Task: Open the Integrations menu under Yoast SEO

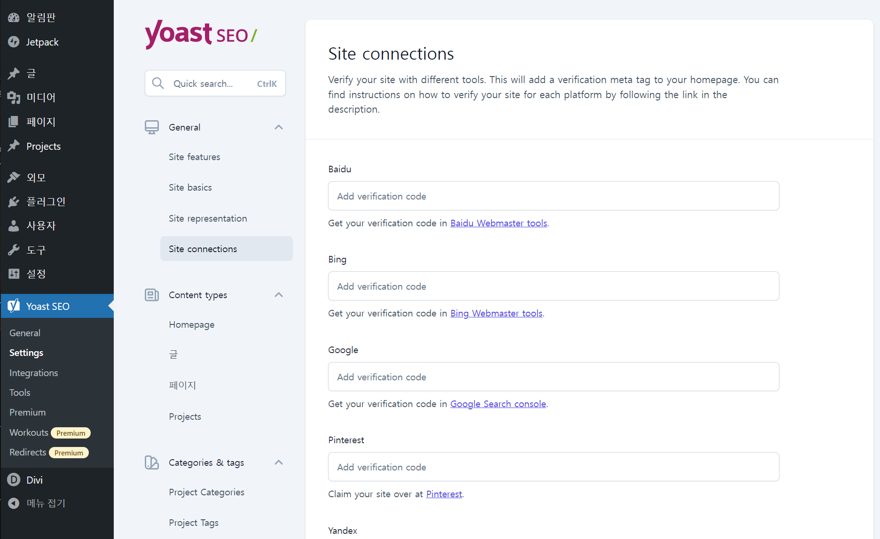Action: [33, 372]
